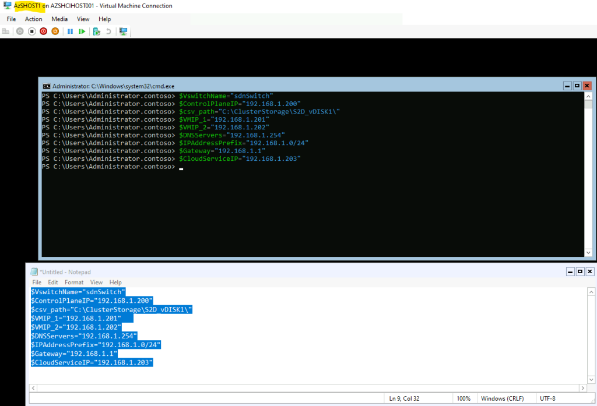
Task: Click the Notepad horizontal scroll right arrow
Action: click(x=583, y=388)
